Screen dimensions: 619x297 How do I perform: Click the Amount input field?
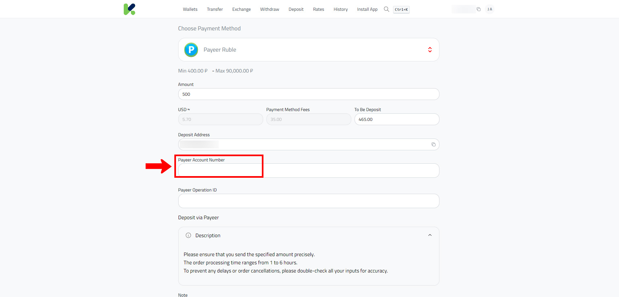(309, 94)
